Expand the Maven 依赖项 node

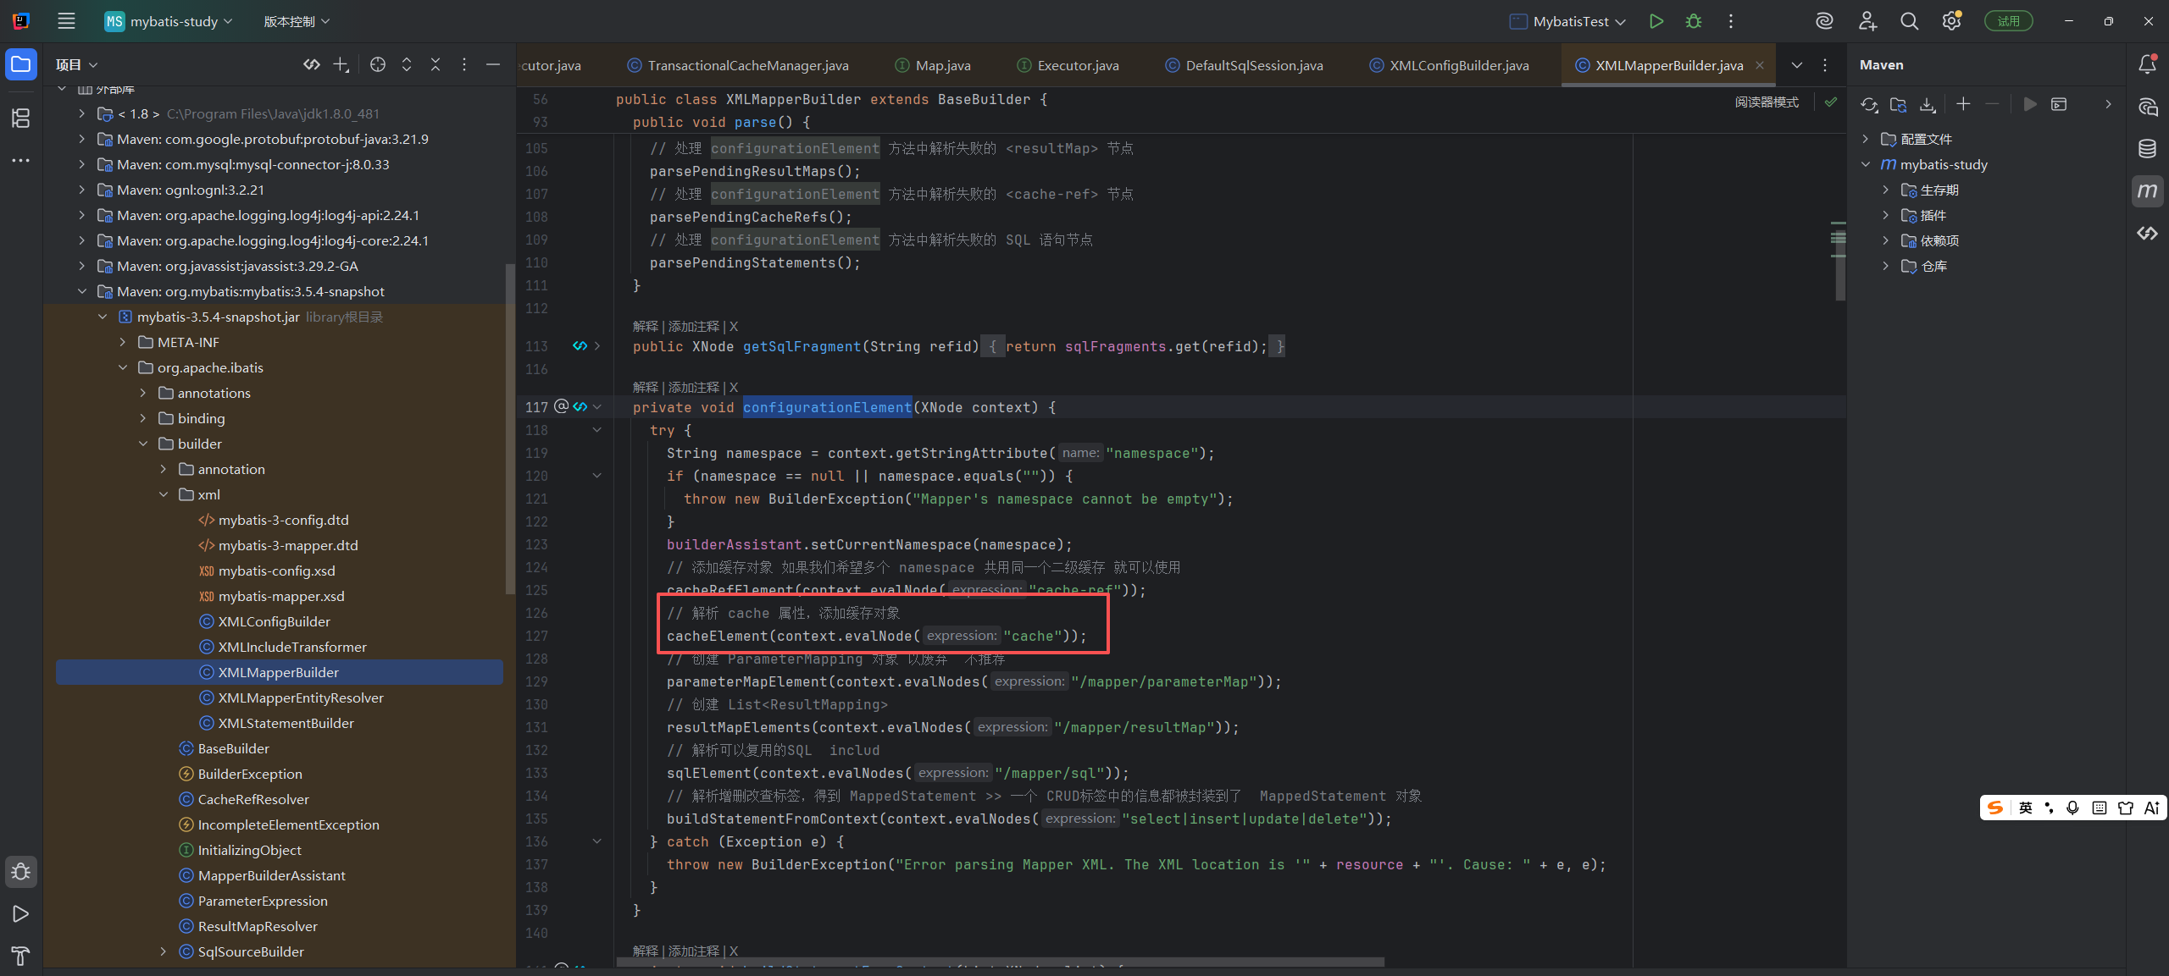tap(1885, 240)
